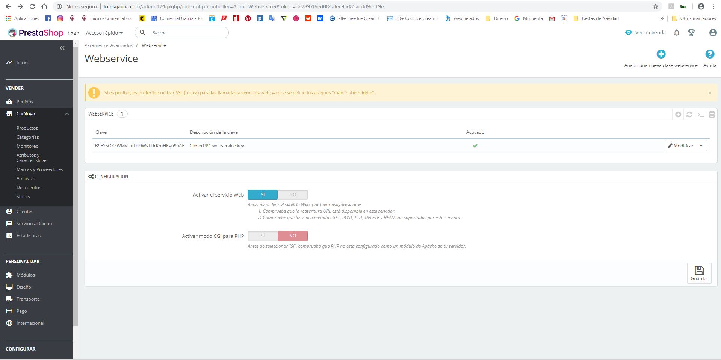Viewport: 721px width, 360px height.
Task: Open Categorías submenu item
Action: point(28,137)
